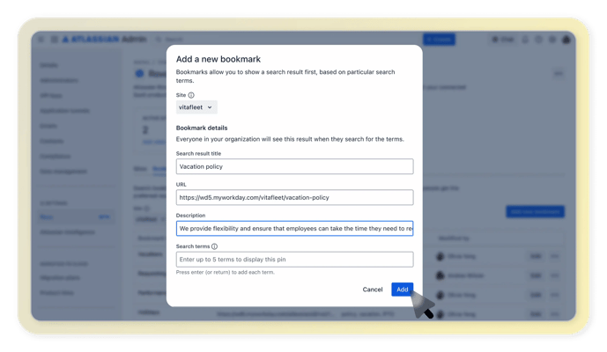Open the Chat button in the top bar

point(502,40)
